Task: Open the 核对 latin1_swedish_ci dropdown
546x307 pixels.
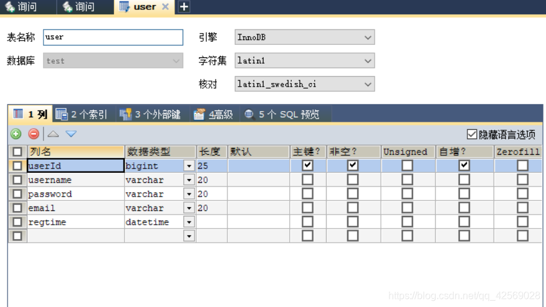Action: (305, 84)
